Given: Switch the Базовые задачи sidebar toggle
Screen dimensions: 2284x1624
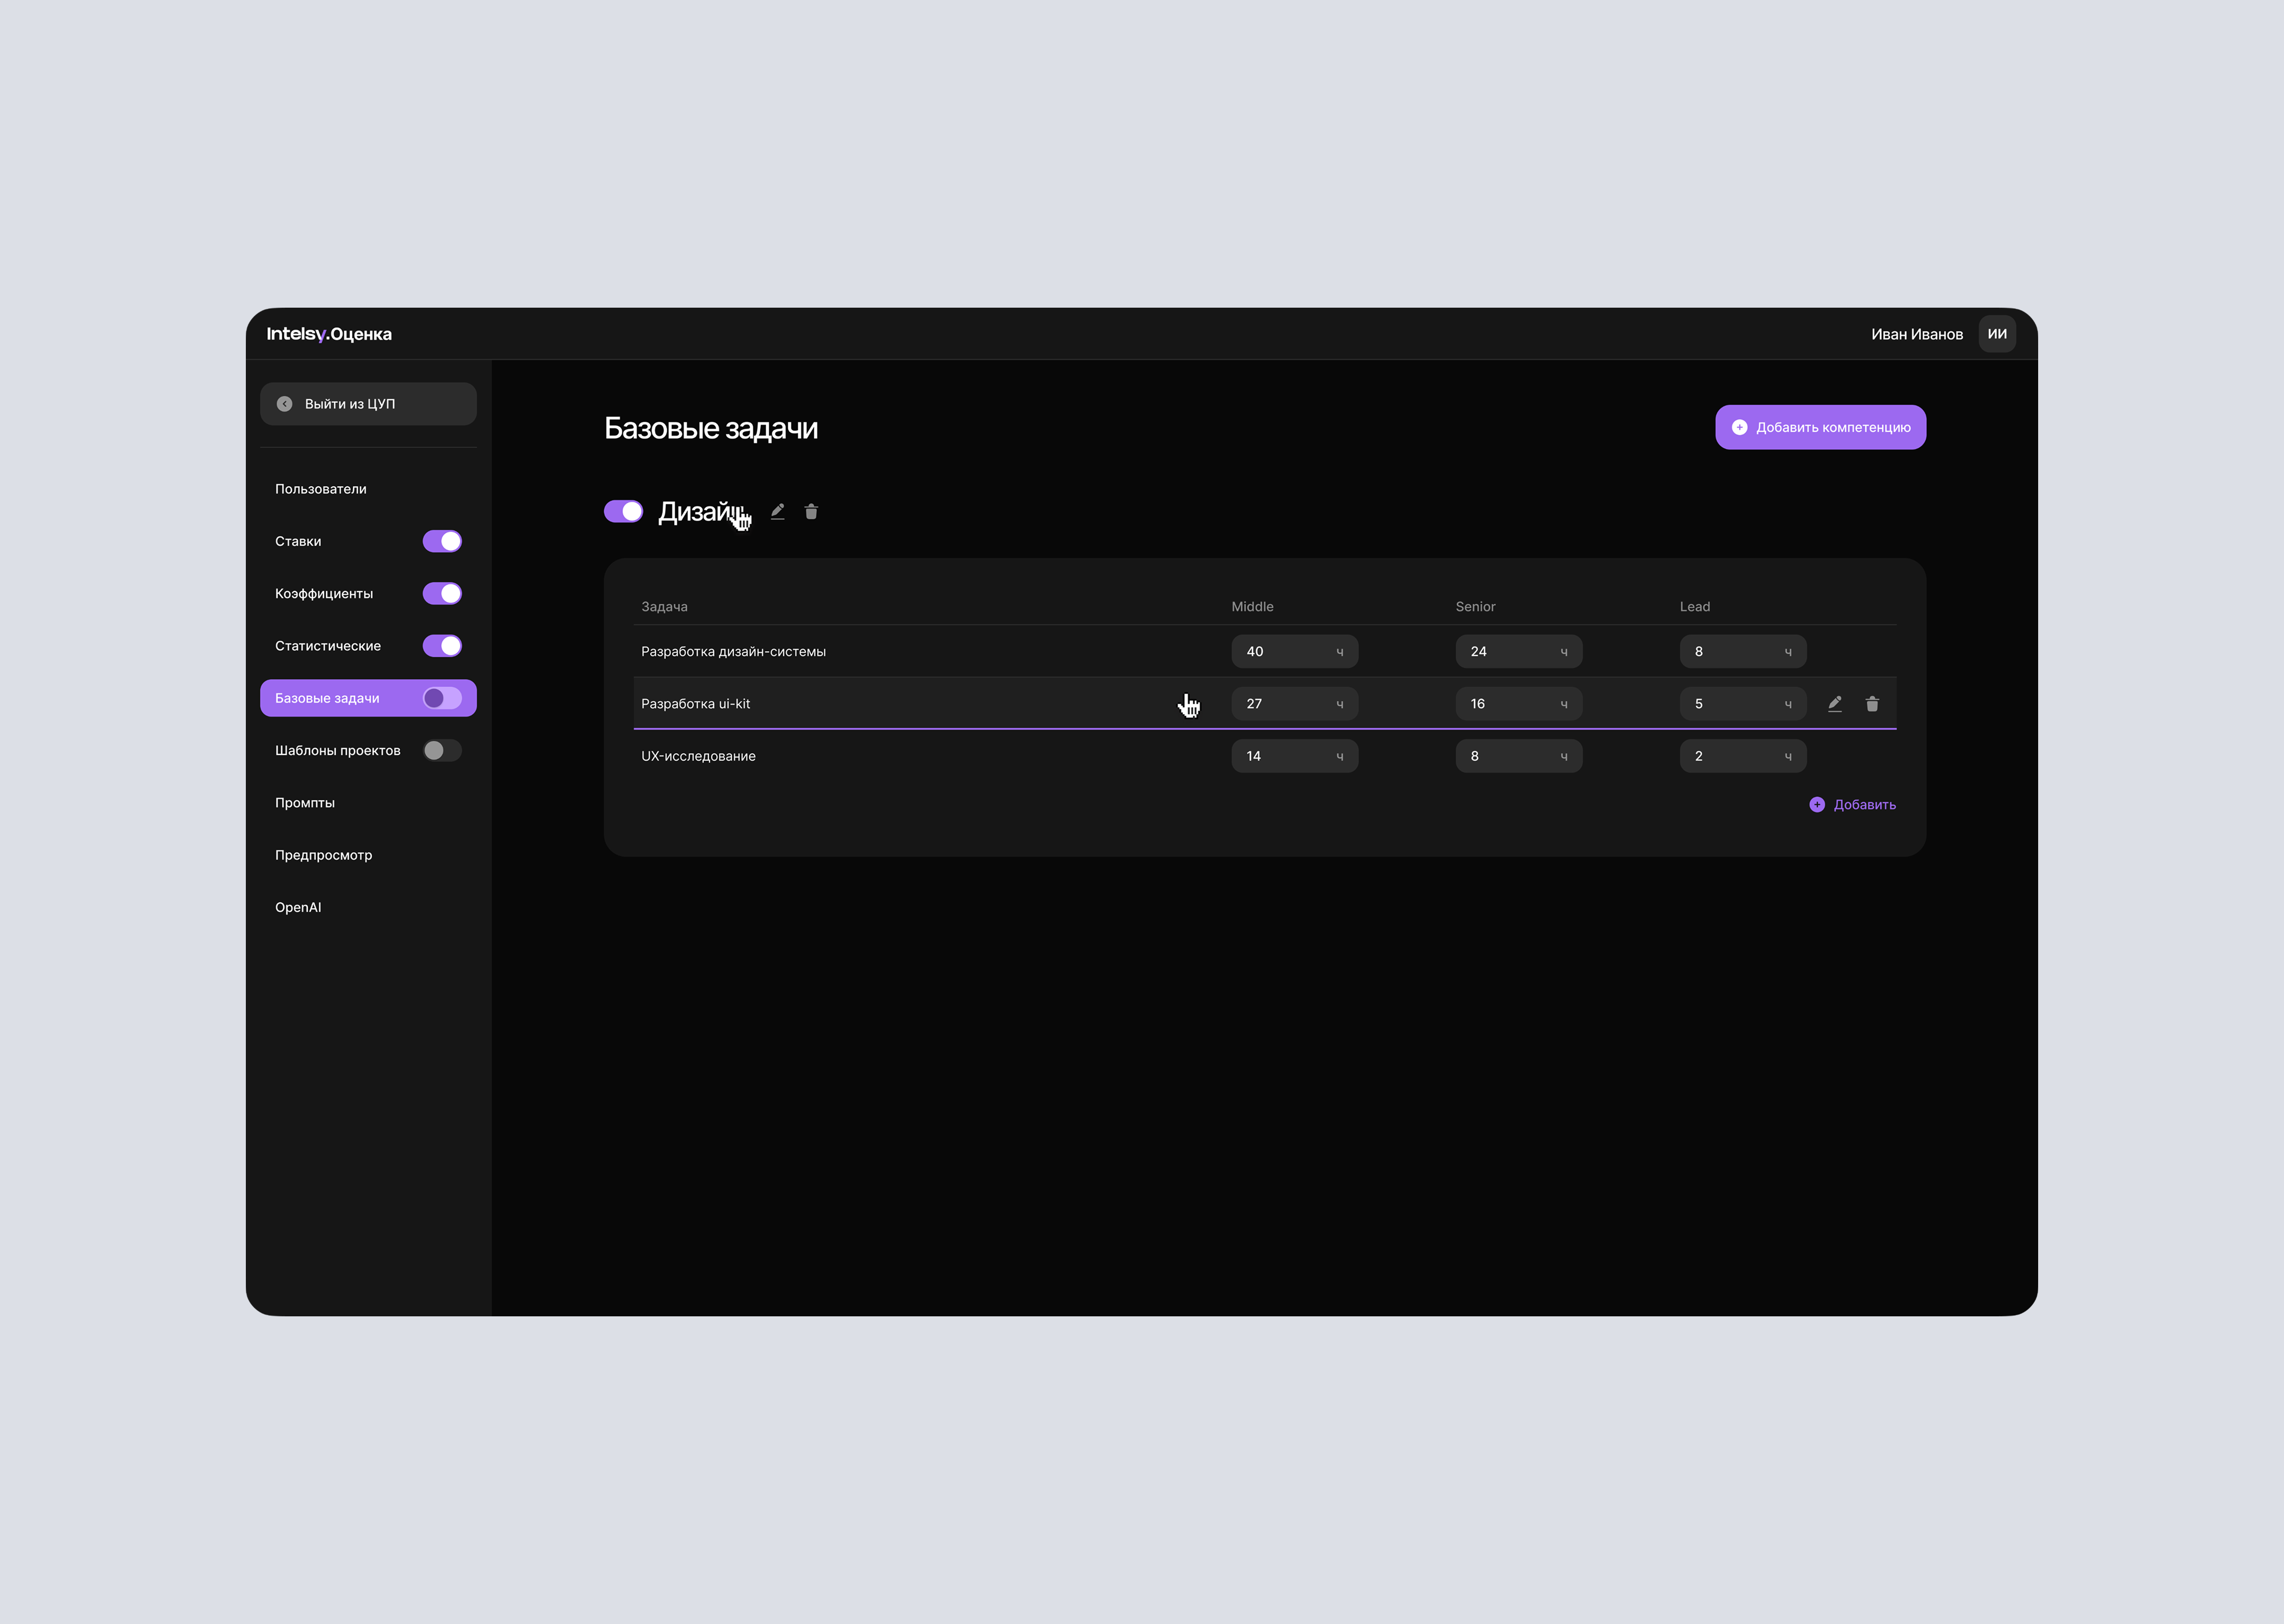Looking at the screenshot, I should (x=442, y=698).
